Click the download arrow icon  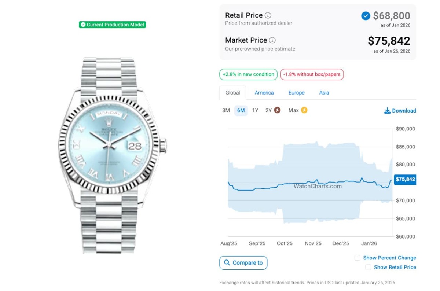pyautogui.click(x=387, y=110)
